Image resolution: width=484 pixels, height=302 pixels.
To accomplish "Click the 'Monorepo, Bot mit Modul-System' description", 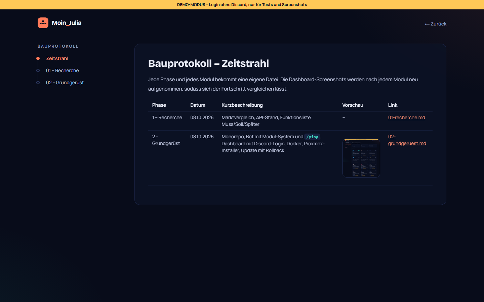I will point(273,144).
